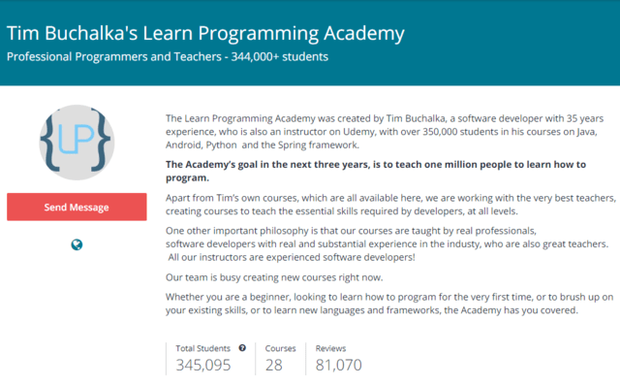This screenshot has height=386, width=620.
Task: Click the 345,095 total students count
Action: coord(202,365)
